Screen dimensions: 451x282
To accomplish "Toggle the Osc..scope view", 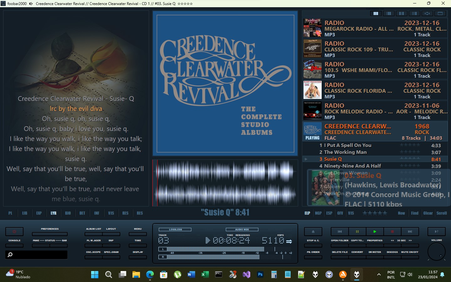I will pyautogui.click(x=93, y=257).
